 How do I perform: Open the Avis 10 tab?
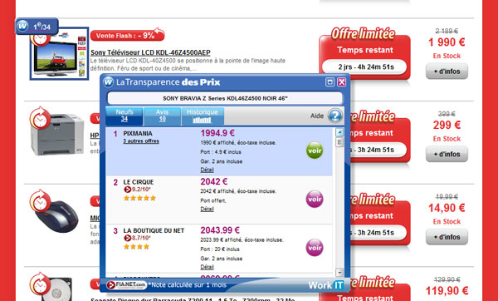pyautogui.click(x=162, y=116)
